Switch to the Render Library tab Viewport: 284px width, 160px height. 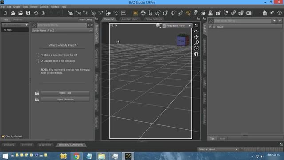pos(130,19)
